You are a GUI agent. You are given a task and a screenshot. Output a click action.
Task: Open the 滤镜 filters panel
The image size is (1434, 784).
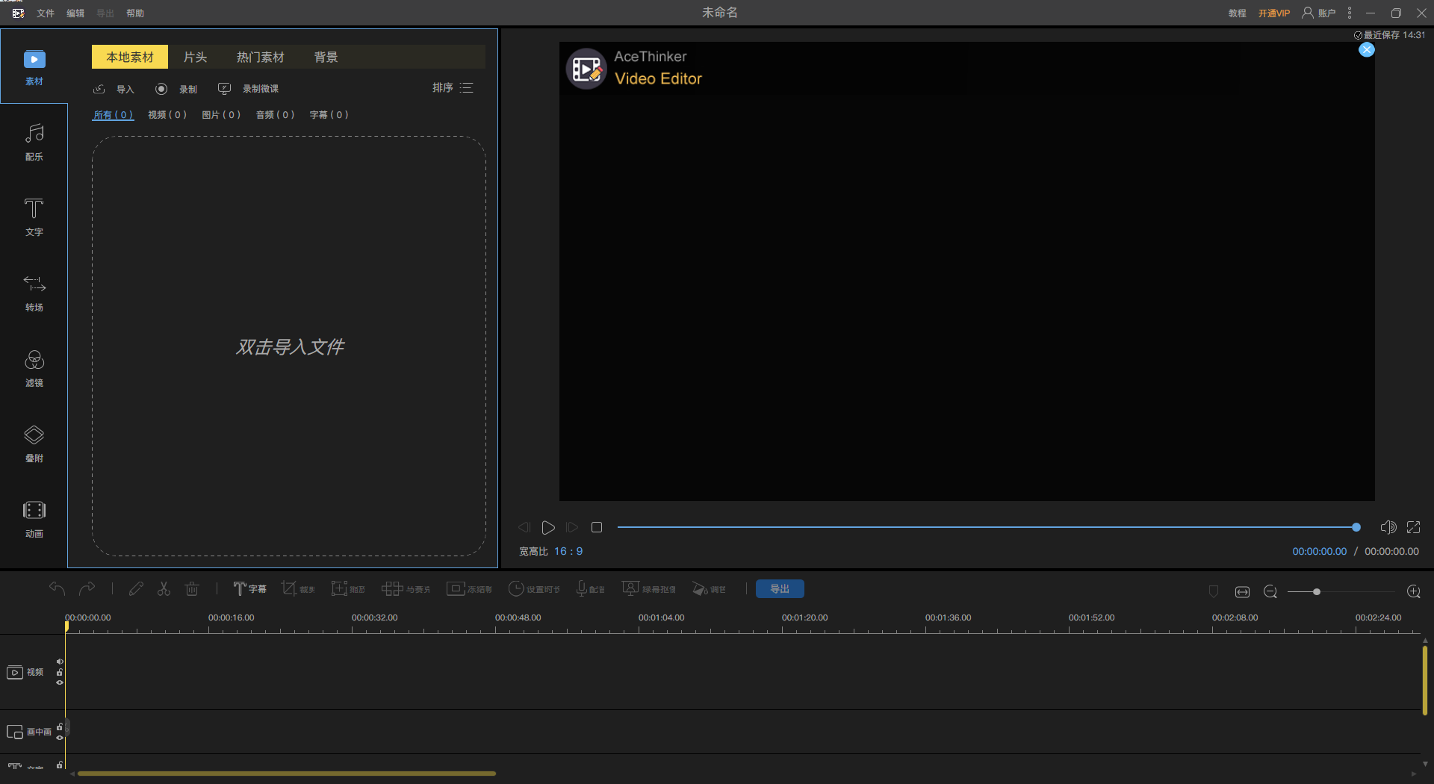pyautogui.click(x=34, y=368)
